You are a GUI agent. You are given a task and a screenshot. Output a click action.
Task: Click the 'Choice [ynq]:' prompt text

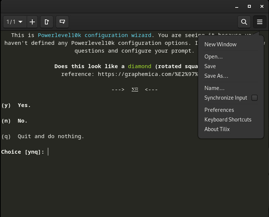pos(23,152)
